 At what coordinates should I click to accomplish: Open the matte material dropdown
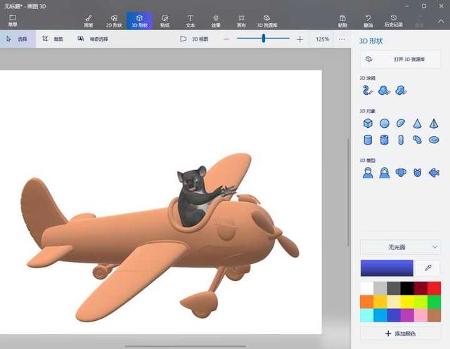click(400, 247)
